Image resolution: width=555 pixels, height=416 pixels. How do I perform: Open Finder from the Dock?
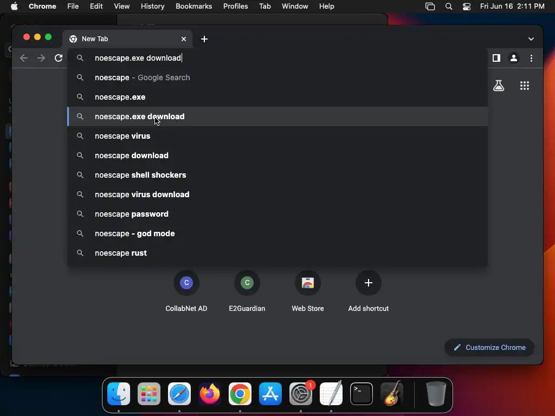point(119,394)
